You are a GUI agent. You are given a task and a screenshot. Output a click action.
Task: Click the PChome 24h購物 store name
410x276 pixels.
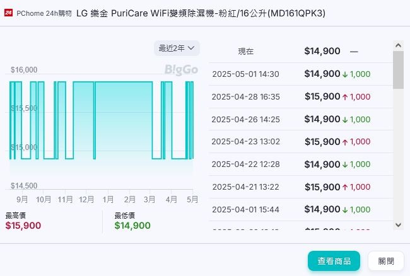point(44,13)
